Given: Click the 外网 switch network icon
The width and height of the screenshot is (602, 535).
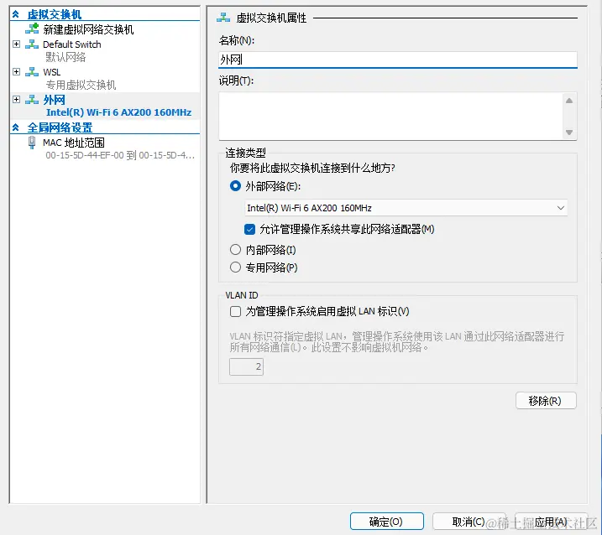Looking at the screenshot, I should (32, 100).
